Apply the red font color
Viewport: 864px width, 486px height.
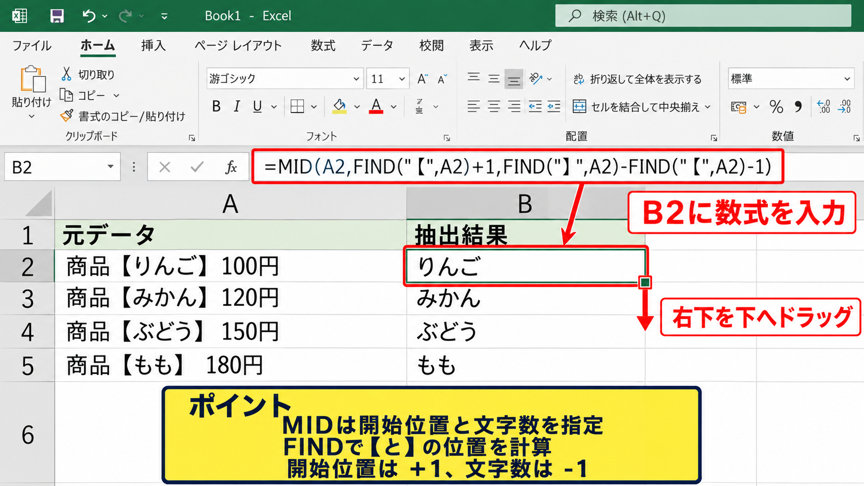[x=376, y=106]
